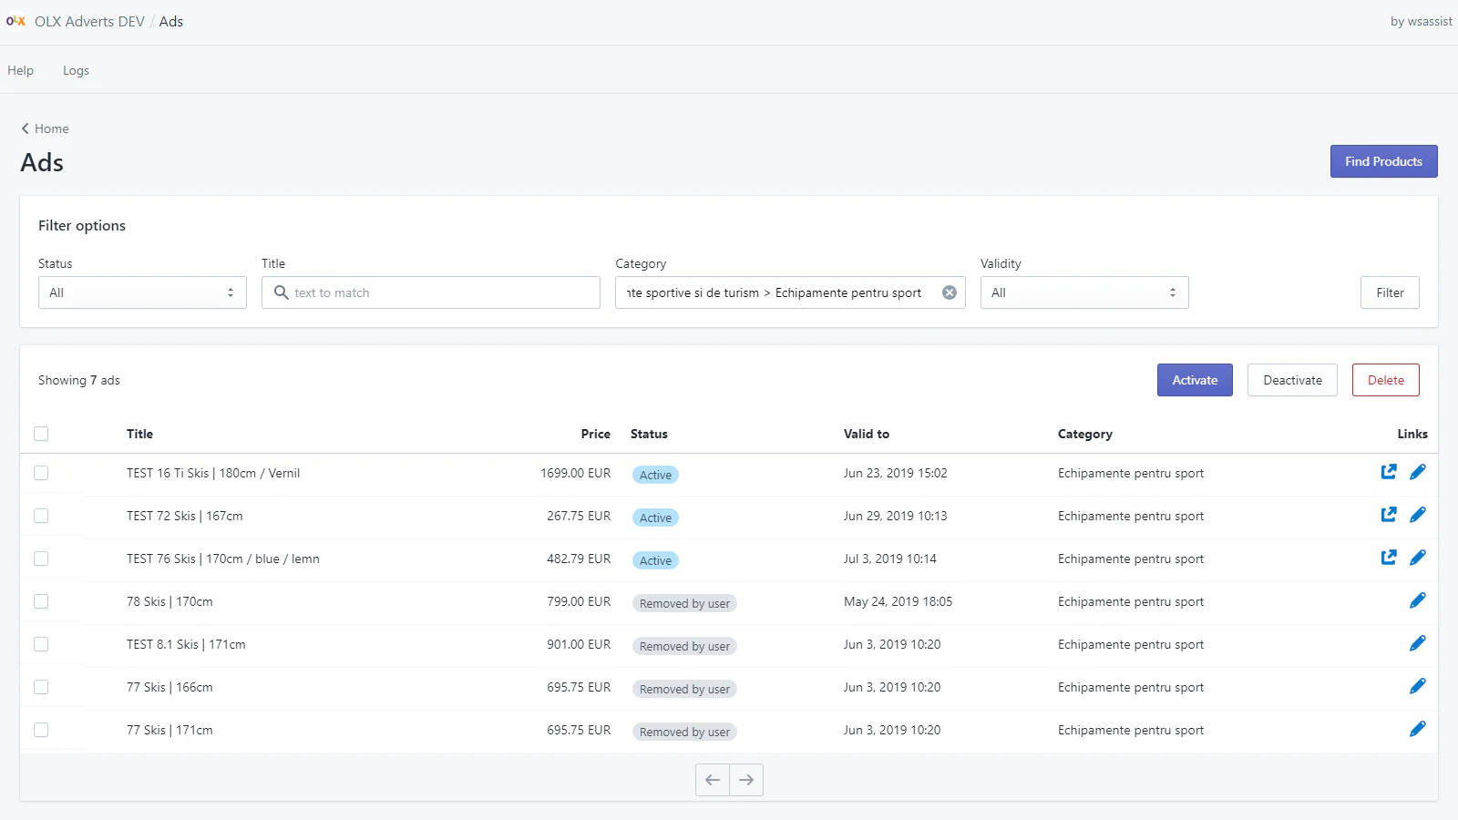Click pencil icon for 78 Skis 170cm
Image resolution: width=1458 pixels, height=820 pixels.
click(x=1417, y=600)
